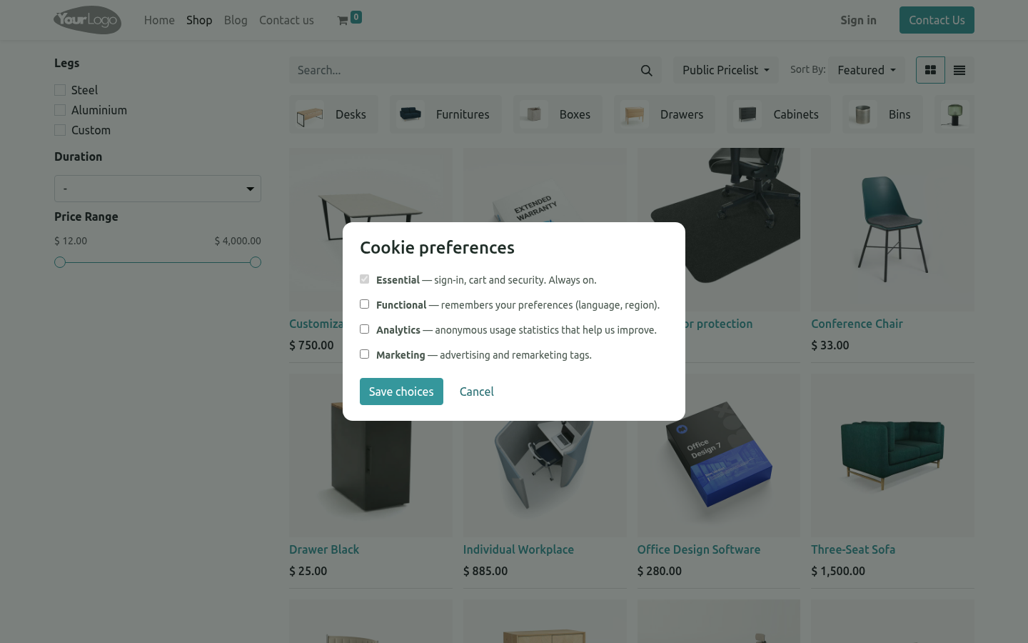The width and height of the screenshot is (1028, 643).
Task: Go to Blog menu item
Action: click(236, 20)
